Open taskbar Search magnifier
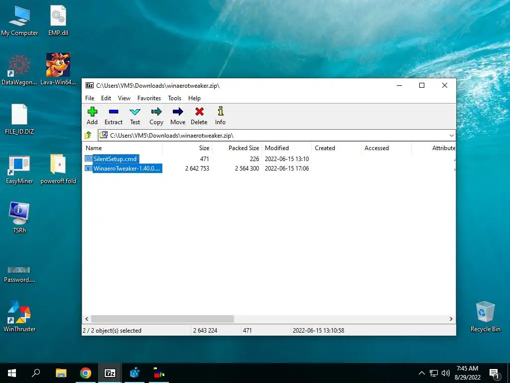Viewport: 510px width, 383px height. (x=36, y=373)
